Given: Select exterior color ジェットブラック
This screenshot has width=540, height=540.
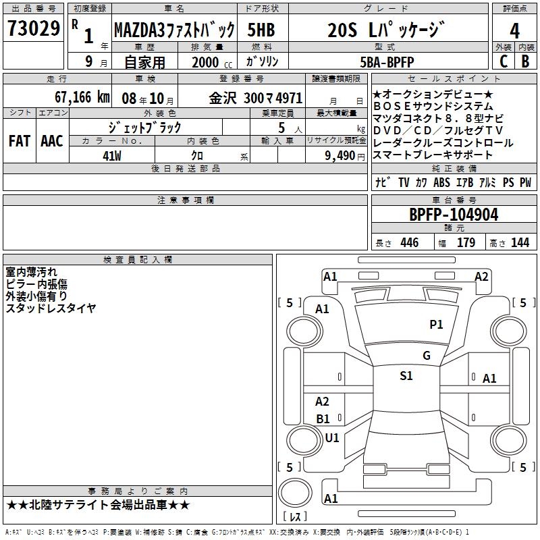Looking at the screenshot, I should pos(145,128).
